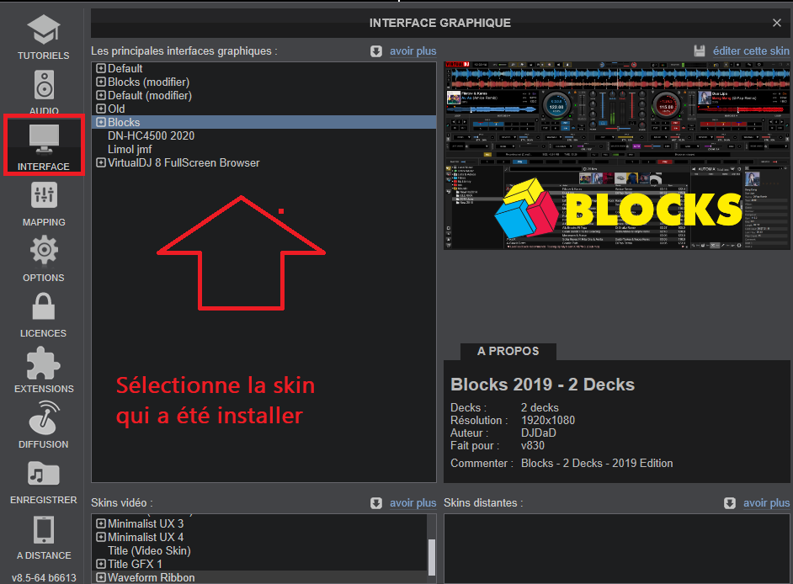Expand Minimalist UX 4 video skin
Viewport: 793px width, 584px height.
[x=101, y=537]
